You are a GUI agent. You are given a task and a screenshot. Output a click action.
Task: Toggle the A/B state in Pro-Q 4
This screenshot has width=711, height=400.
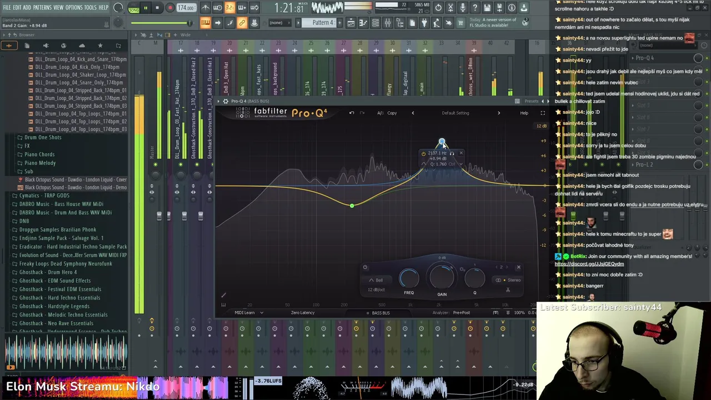click(x=380, y=113)
